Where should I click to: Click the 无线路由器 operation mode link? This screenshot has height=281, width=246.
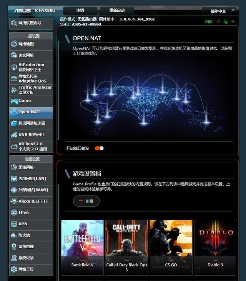[87, 19]
